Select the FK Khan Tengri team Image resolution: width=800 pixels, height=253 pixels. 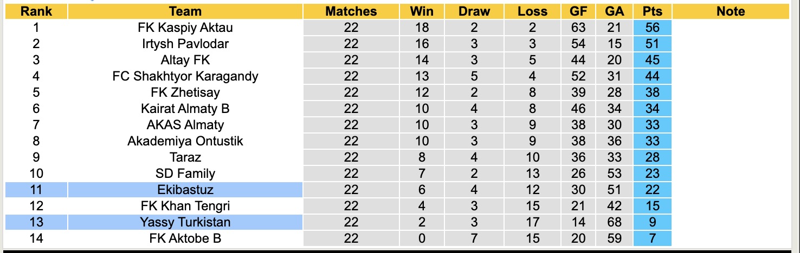pyautogui.click(x=185, y=206)
